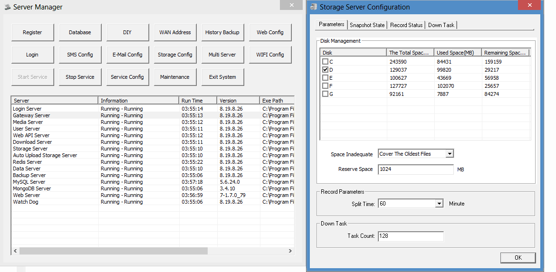Click the Storage Config button
This screenshot has width=556, height=272.
pos(175,55)
